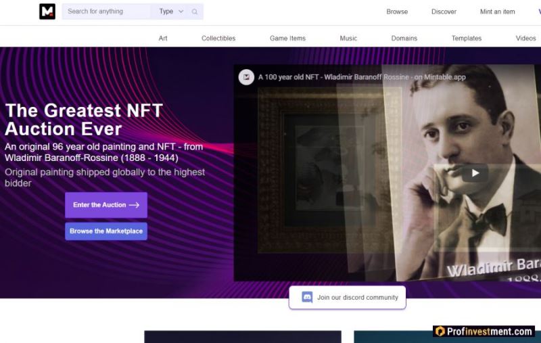This screenshot has height=343, width=541.
Task: Open the Collectibles category
Action: (x=218, y=39)
